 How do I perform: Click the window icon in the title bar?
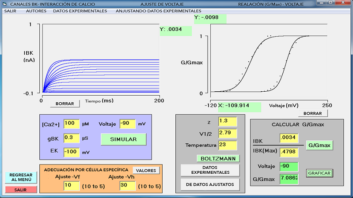click(4, 4)
